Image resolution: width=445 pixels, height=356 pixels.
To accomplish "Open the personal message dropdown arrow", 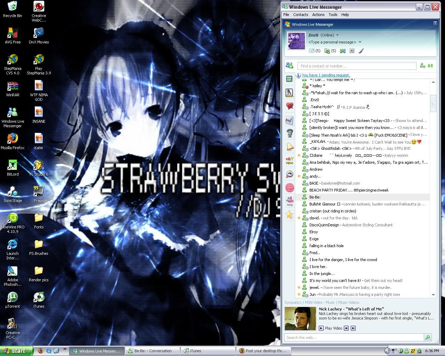I will [x=360, y=42].
